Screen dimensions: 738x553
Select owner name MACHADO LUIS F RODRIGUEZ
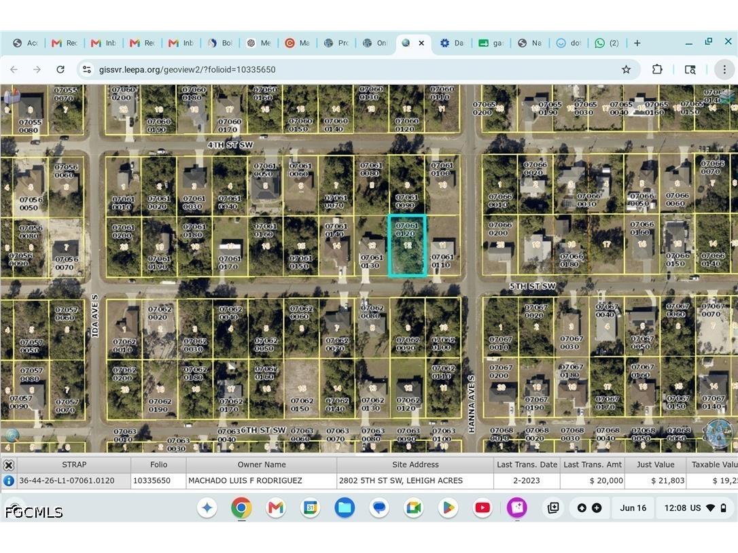click(x=262, y=480)
